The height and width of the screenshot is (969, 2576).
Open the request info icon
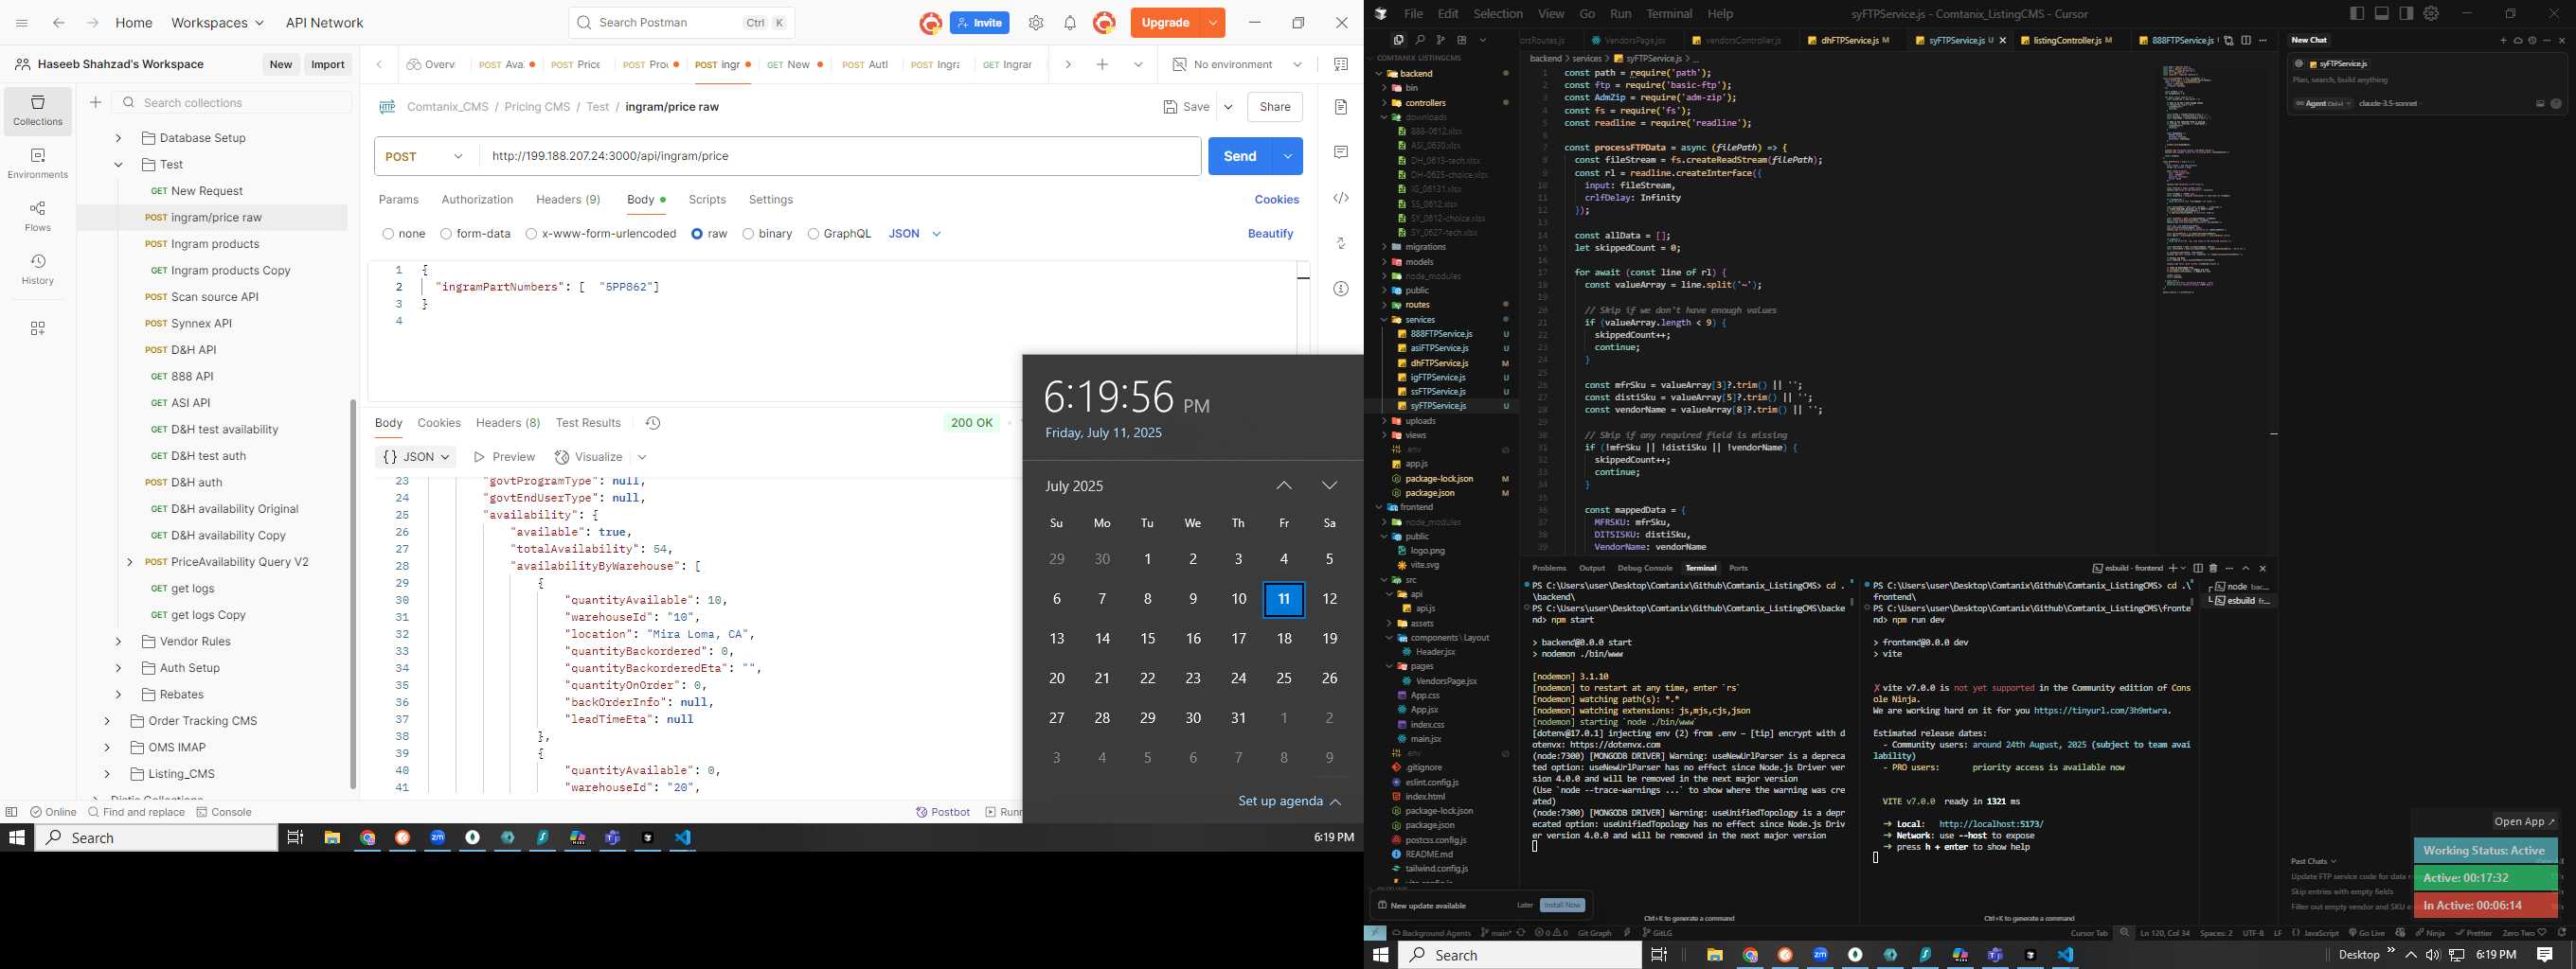pyautogui.click(x=1341, y=289)
